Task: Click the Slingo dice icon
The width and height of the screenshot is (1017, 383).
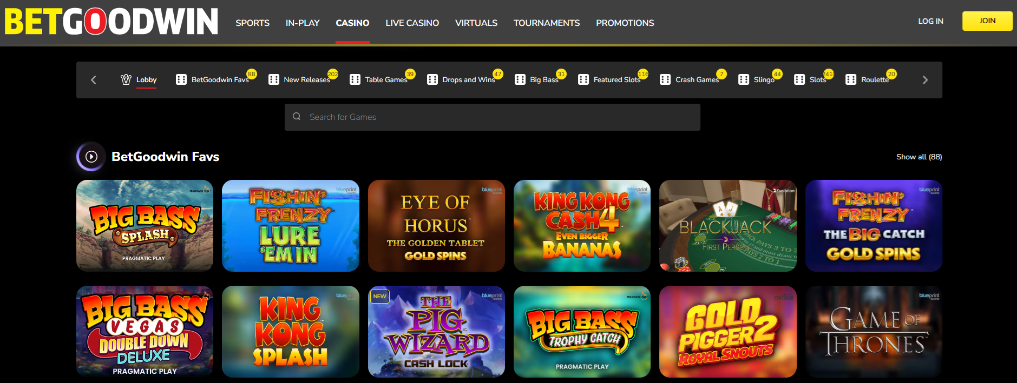Action: click(x=744, y=79)
